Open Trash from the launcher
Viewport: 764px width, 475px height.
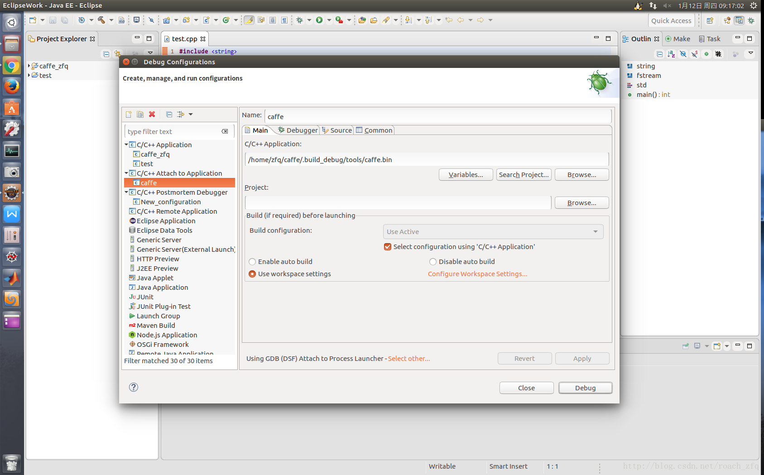[x=12, y=463]
